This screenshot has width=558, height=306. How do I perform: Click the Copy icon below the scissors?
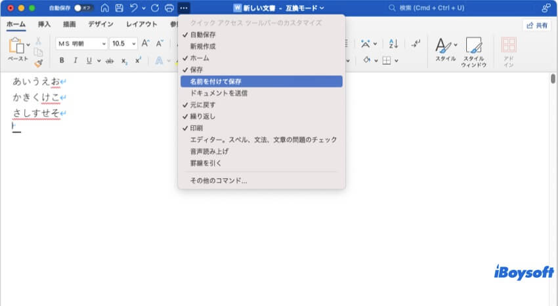tap(38, 52)
